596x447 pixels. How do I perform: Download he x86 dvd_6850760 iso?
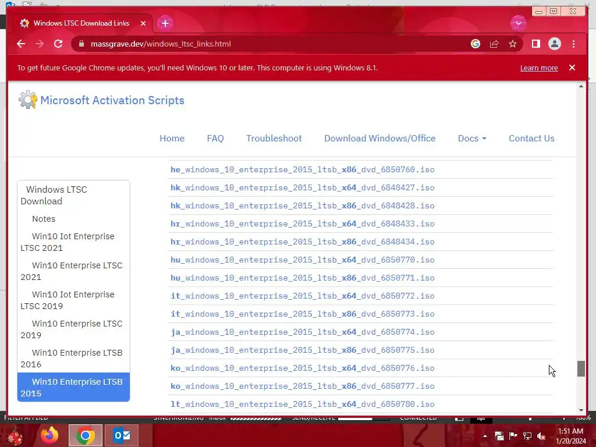click(303, 169)
